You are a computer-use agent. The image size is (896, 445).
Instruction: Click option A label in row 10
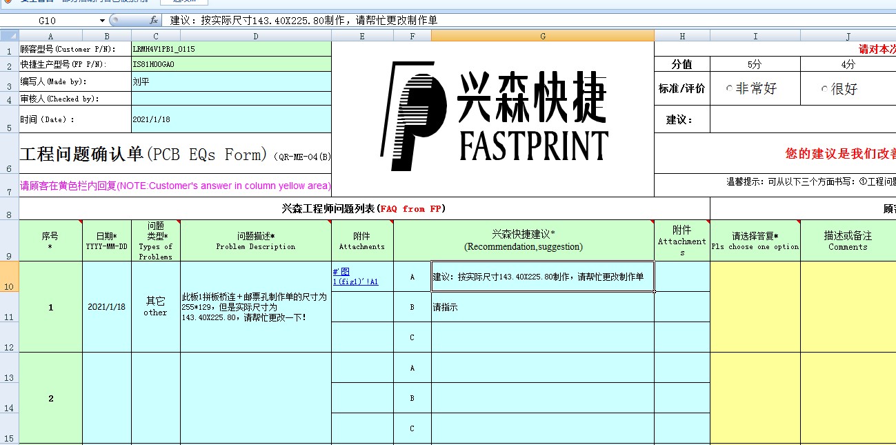coord(412,277)
